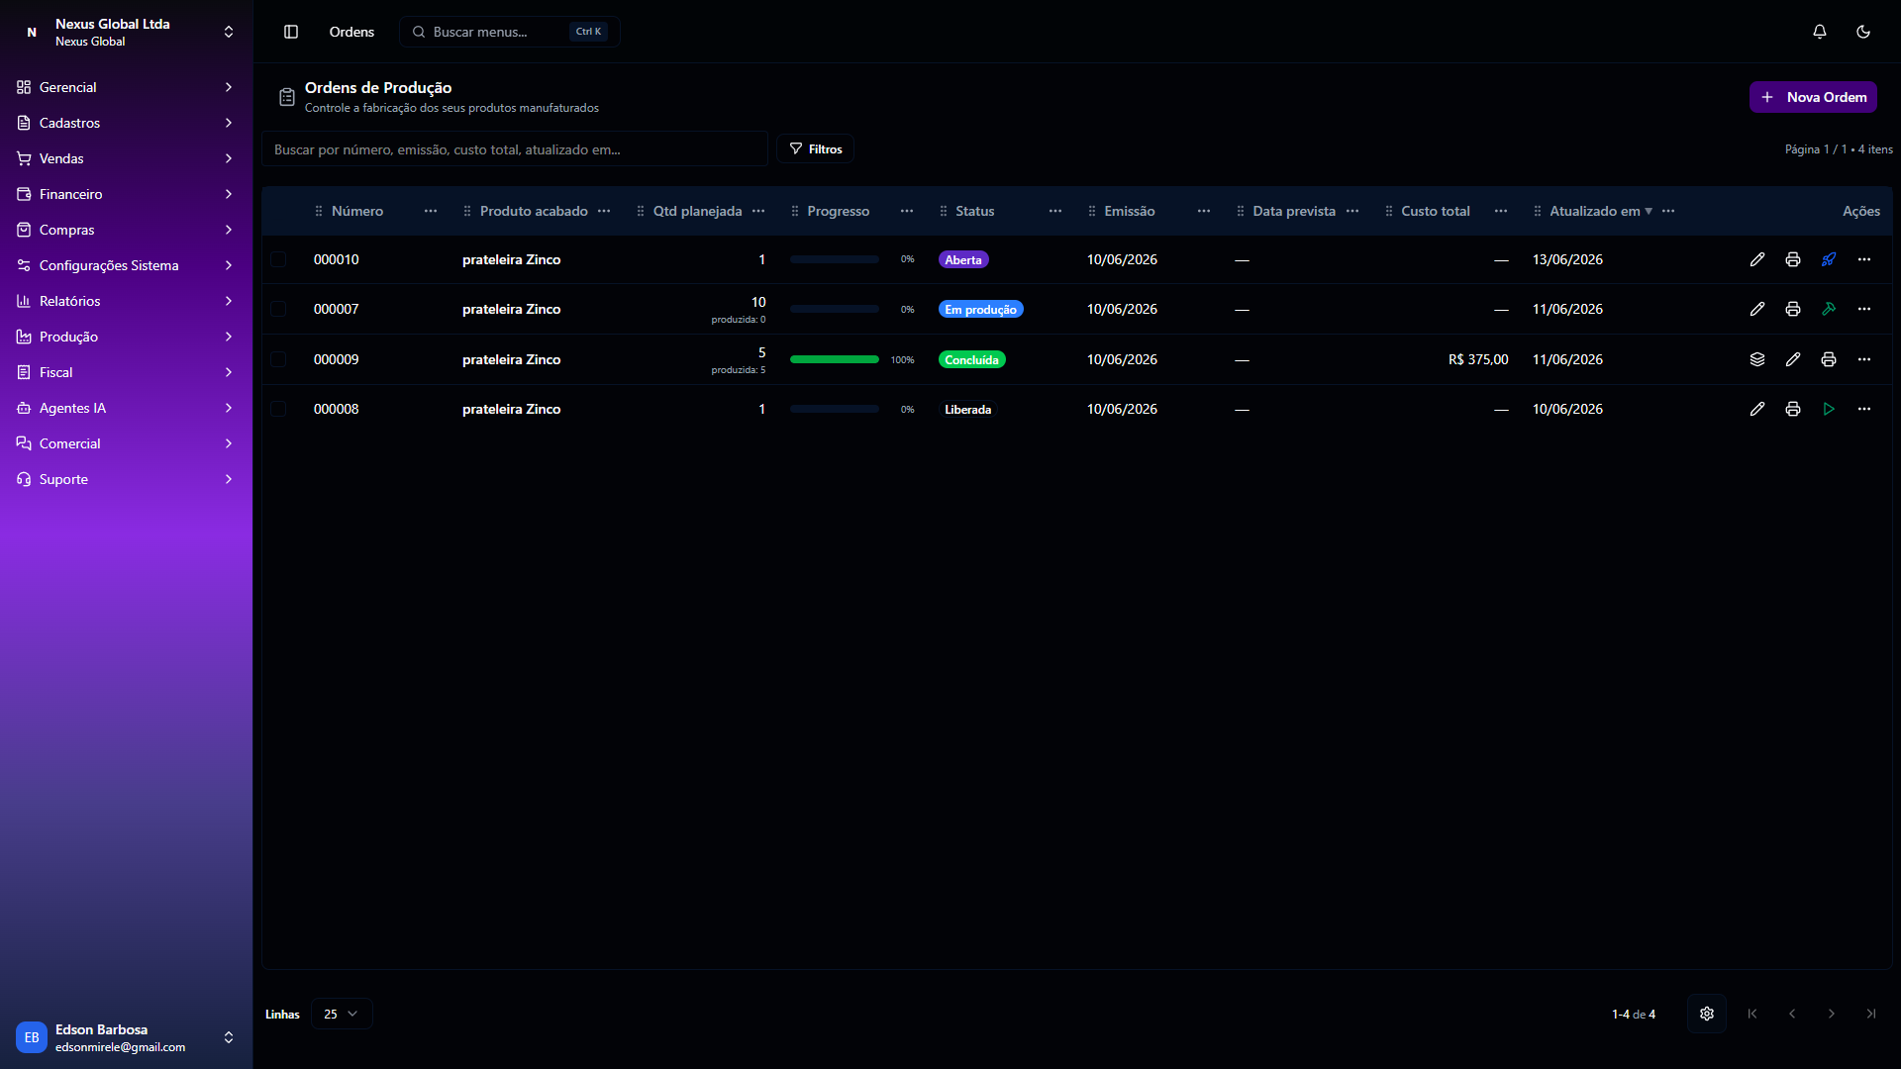The image size is (1901, 1069).
Task: Open Progresso column options menu
Action: pos(907,211)
